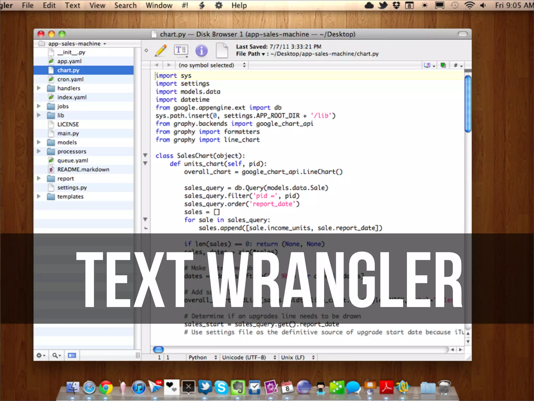Collapse the def units_chart fold triangle
This screenshot has height=401, width=534.
[x=145, y=163]
